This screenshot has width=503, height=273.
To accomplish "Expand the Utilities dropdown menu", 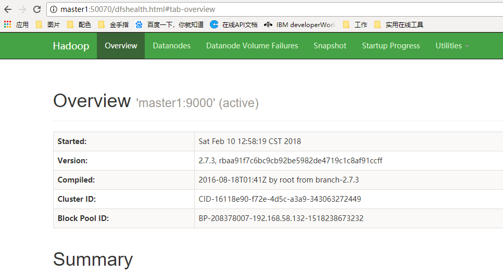I will [x=452, y=46].
